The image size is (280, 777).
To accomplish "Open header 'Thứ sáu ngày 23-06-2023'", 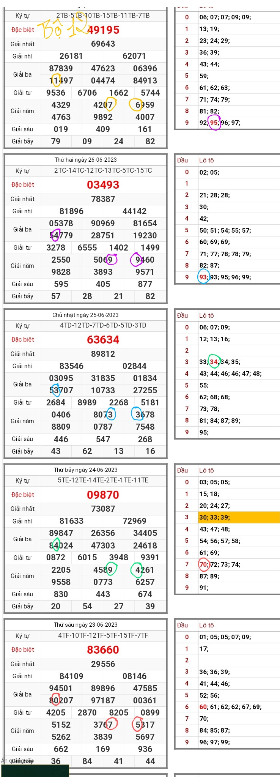I will 86,625.
